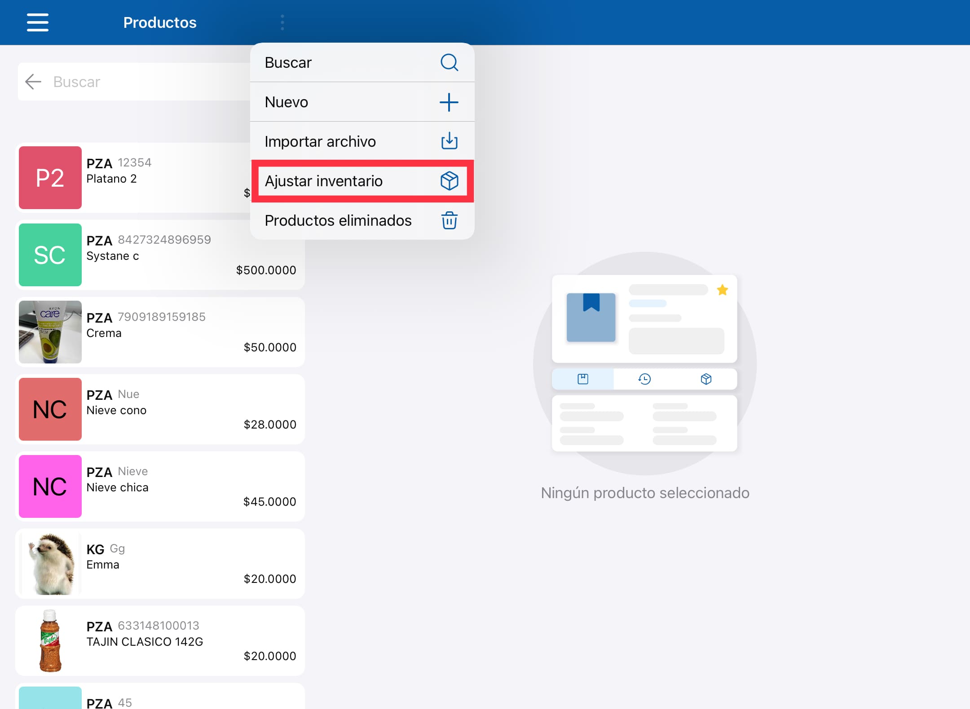970x709 pixels.
Task: Click the Gg code of Emma
Action: click(x=117, y=548)
